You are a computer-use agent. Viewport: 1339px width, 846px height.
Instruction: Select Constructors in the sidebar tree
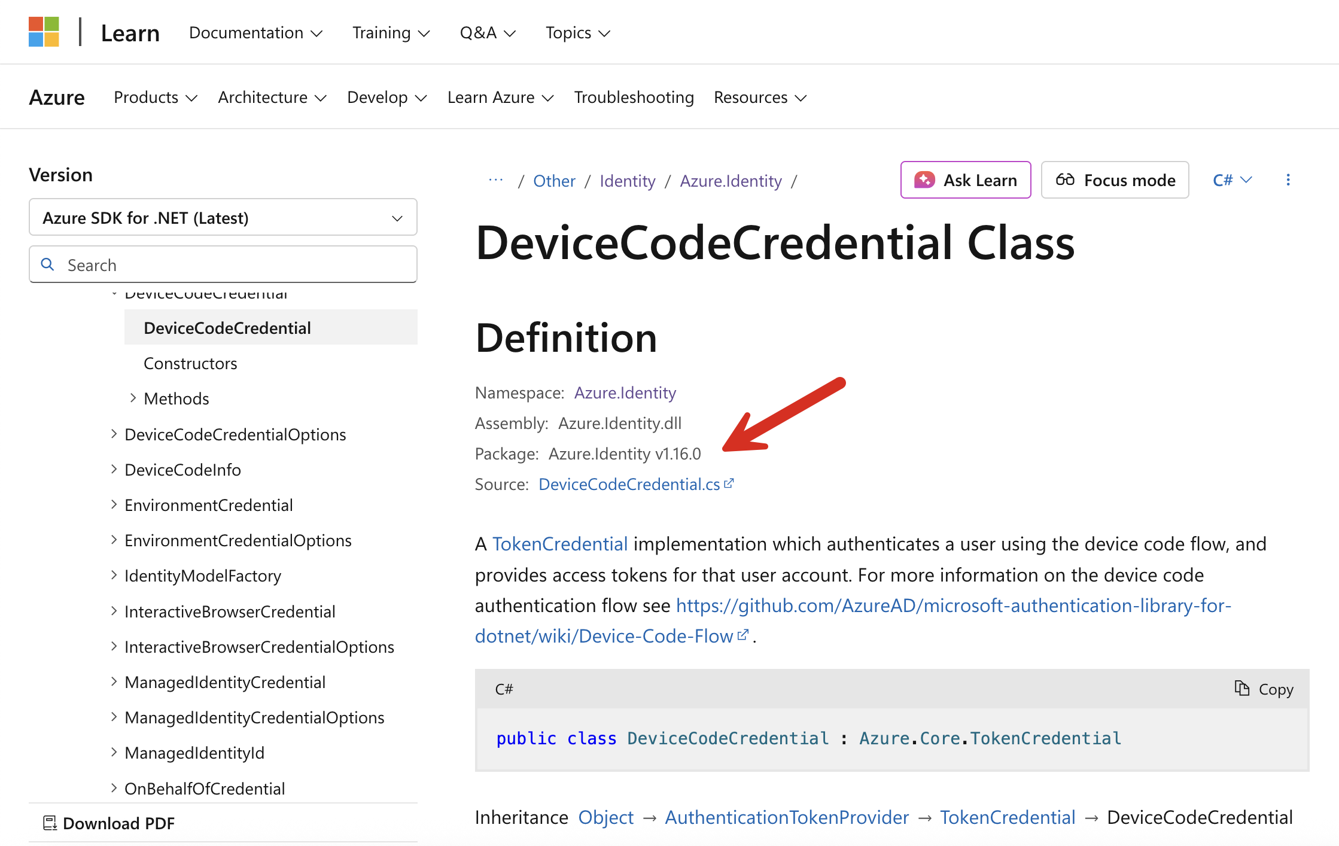[x=190, y=363]
